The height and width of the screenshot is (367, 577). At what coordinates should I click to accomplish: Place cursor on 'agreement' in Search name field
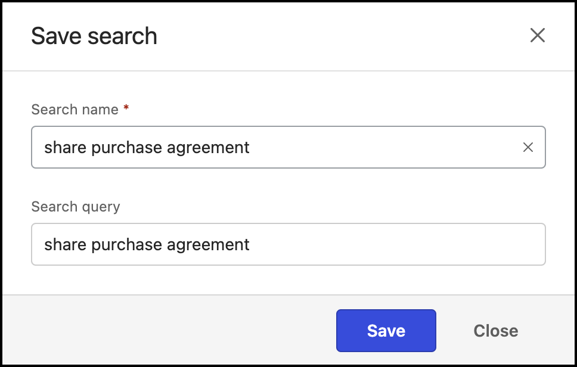tap(208, 147)
